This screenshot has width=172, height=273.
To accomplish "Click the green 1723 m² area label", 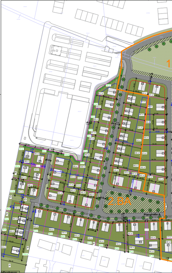I will pos(25,254).
